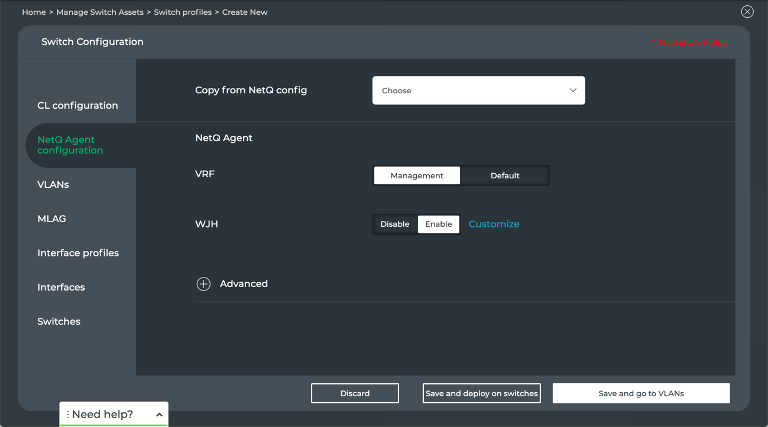Close the Create New profile dialog

(747, 12)
